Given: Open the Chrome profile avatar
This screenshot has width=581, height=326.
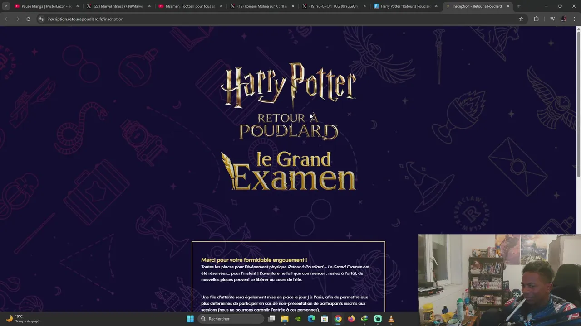Looking at the screenshot, I should click(x=563, y=19).
